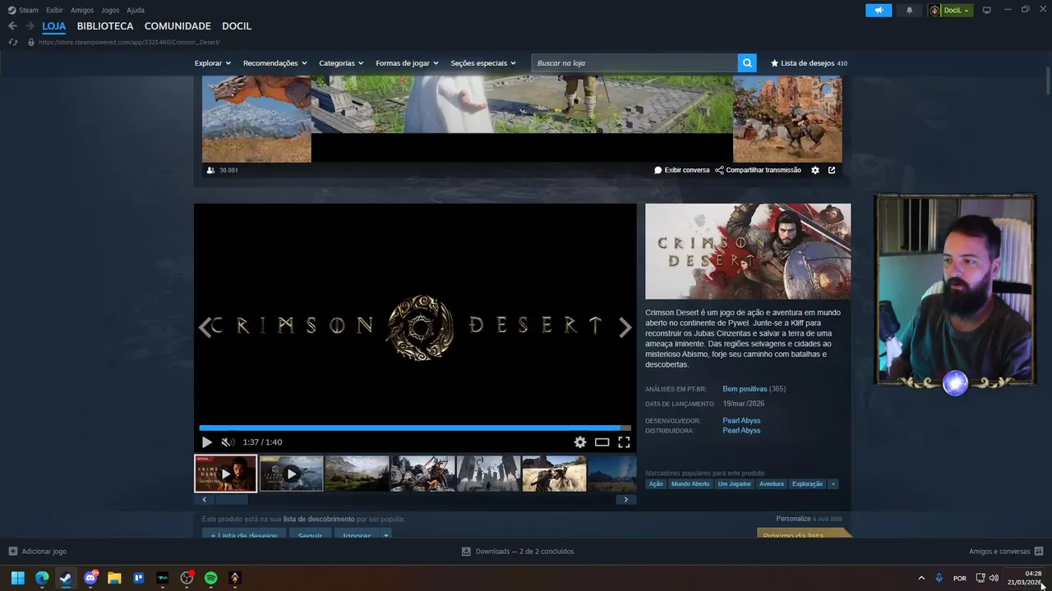Select the Mundo Aberto tag
The width and height of the screenshot is (1052, 591).
click(x=690, y=483)
